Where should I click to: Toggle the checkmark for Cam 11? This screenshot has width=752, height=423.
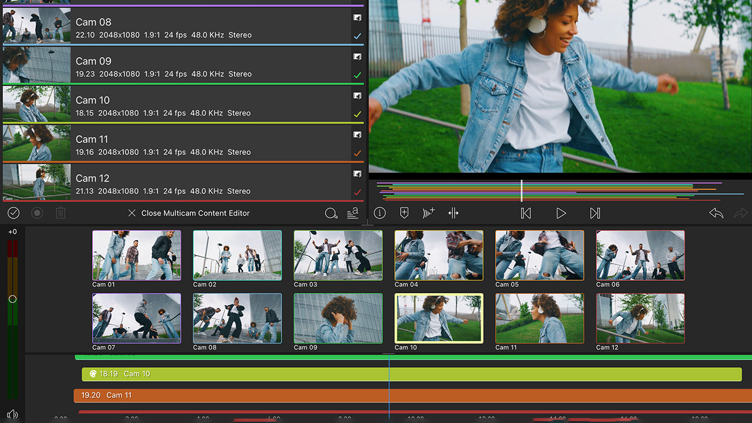[x=357, y=153]
